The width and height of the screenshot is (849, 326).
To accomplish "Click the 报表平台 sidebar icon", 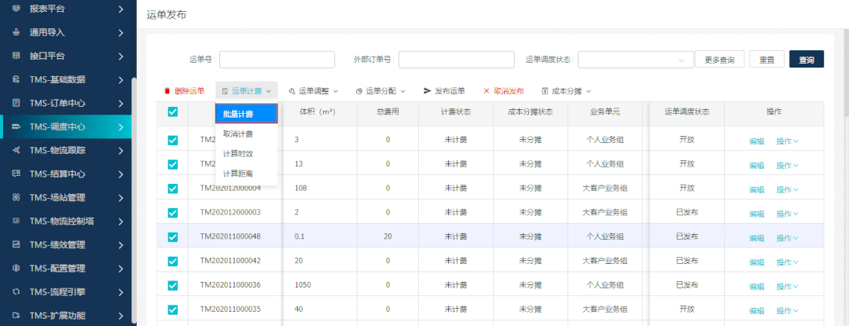I will pos(17,9).
